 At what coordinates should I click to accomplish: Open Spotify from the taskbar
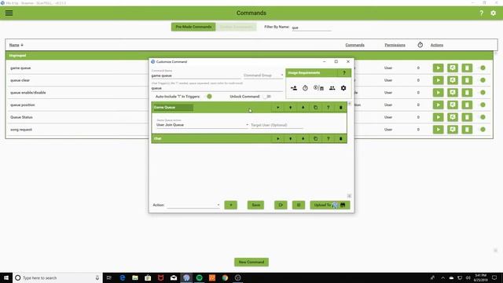[199, 277]
